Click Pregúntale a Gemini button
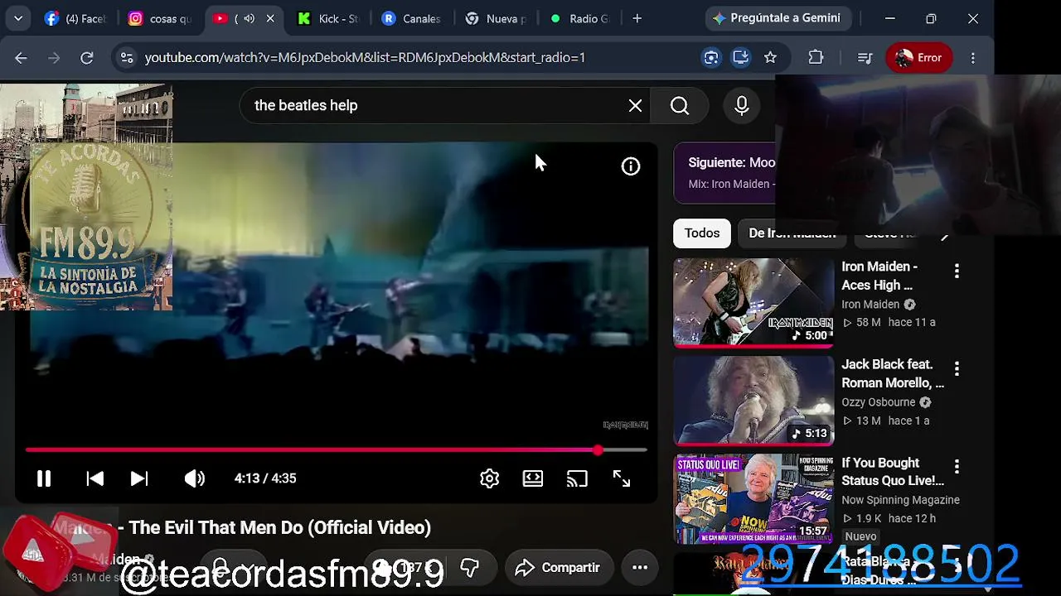Viewport: 1061px width, 596px height. [x=777, y=18]
